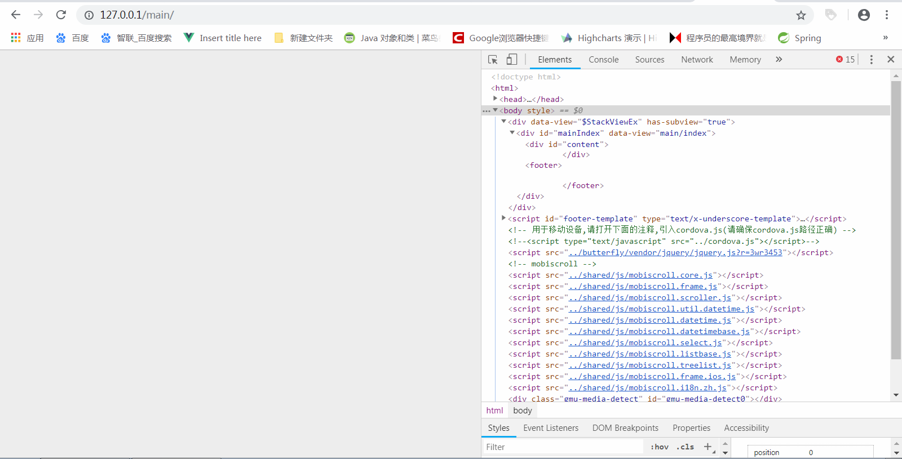
Task: Open mobiscroll.core.js source link
Action: click(640, 275)
